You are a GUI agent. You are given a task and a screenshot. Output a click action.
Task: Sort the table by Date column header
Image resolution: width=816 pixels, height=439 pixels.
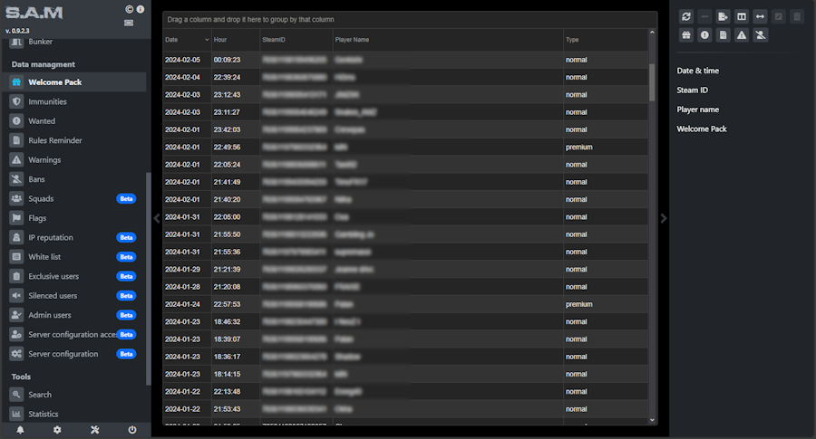click(x=186, y=40)
